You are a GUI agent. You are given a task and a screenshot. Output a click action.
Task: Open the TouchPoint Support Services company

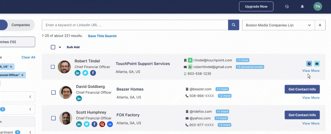click(143, 64)
